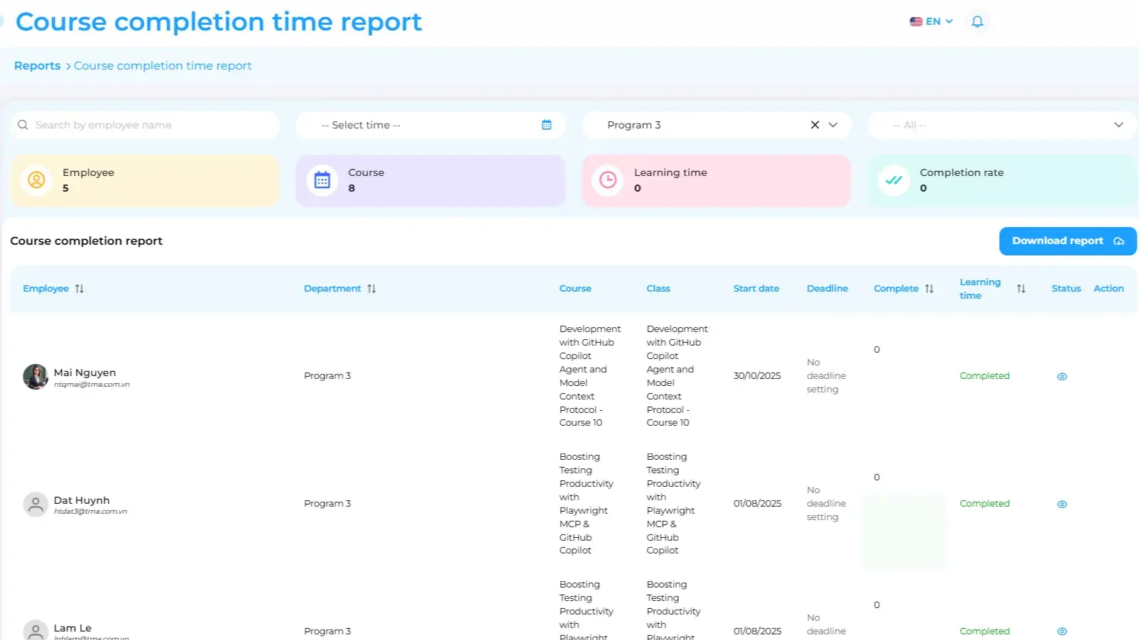Click the Lam Le employee name
Screen dimensions: 1139x640
(72, 628)
